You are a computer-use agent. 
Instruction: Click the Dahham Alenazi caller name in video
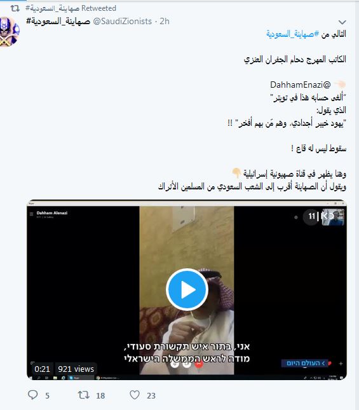52,213
